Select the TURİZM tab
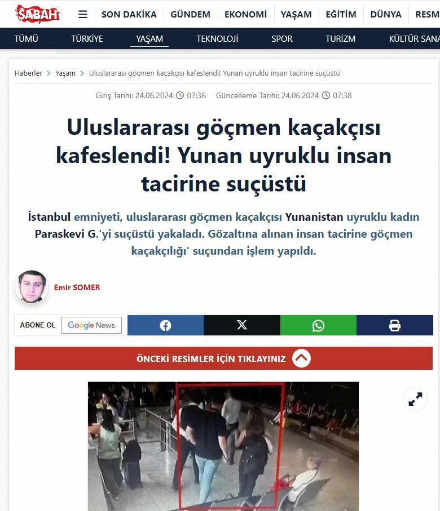This screenshot has height=511, width=440. click(340, 39)
